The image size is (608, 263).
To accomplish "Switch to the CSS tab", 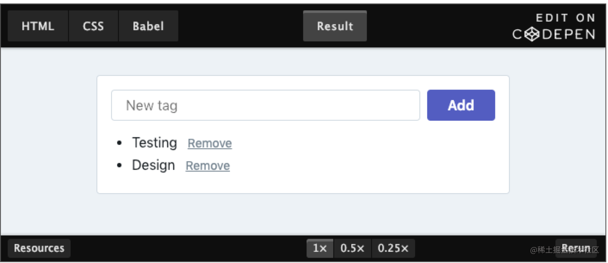I will point(93,26).
